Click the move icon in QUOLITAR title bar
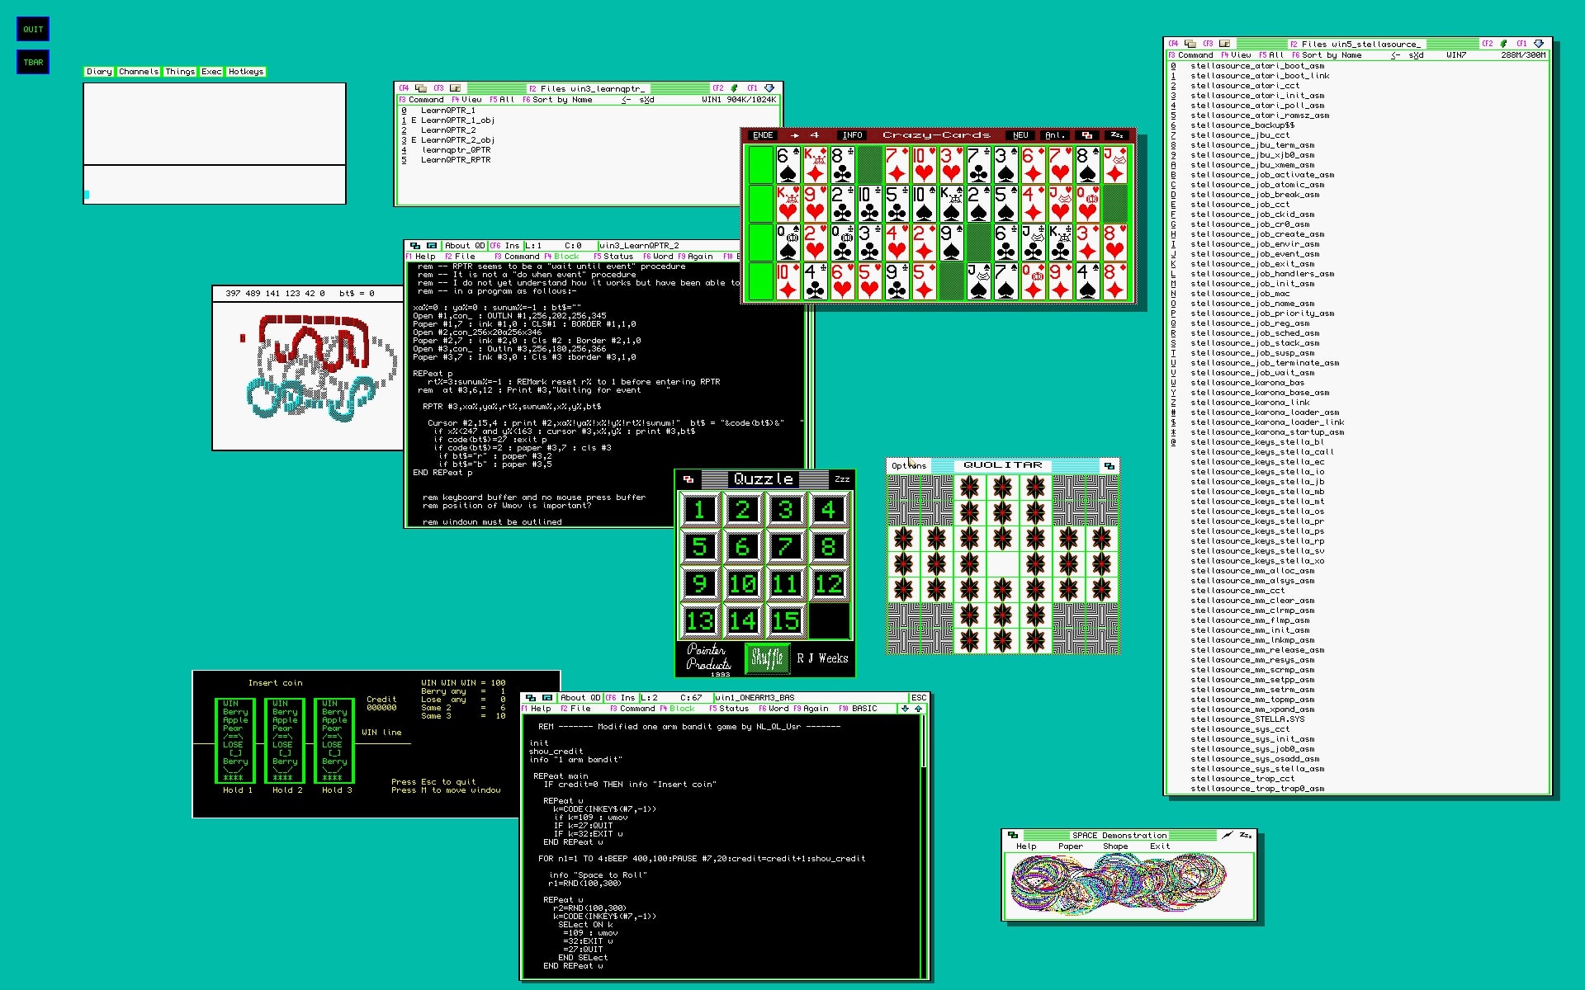 1109,466
